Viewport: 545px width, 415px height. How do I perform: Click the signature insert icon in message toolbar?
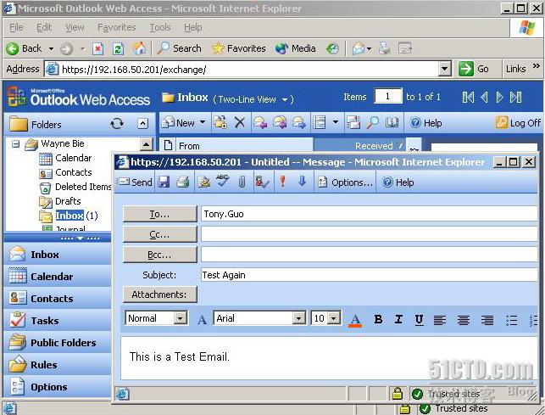(203, 182)
